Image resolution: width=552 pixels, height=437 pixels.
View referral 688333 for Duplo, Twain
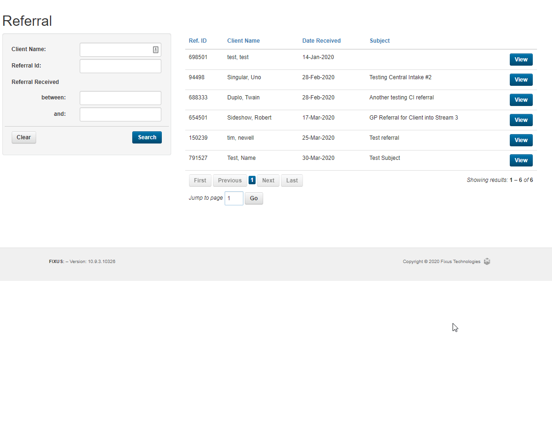click(x=521, y=99)
